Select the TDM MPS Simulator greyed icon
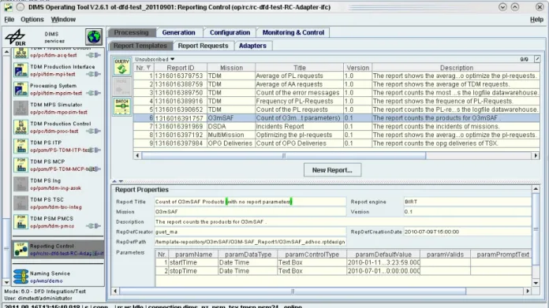Image resolution: width=549 pixels, height=308 pixels. pos(21,108)
